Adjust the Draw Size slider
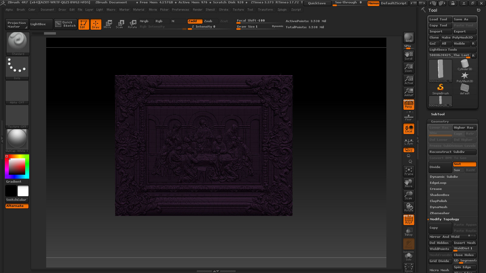 [260, 27]
